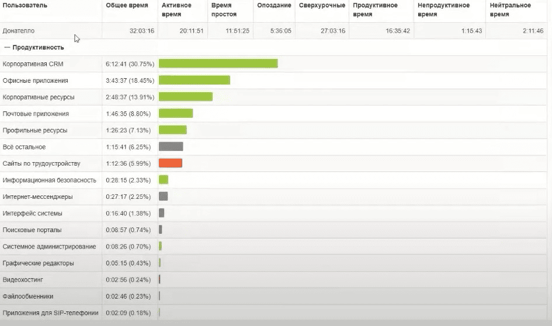
Task: Click the Информационная безопасность green bar
Action: pyautogui.click(x=164, y=180)
